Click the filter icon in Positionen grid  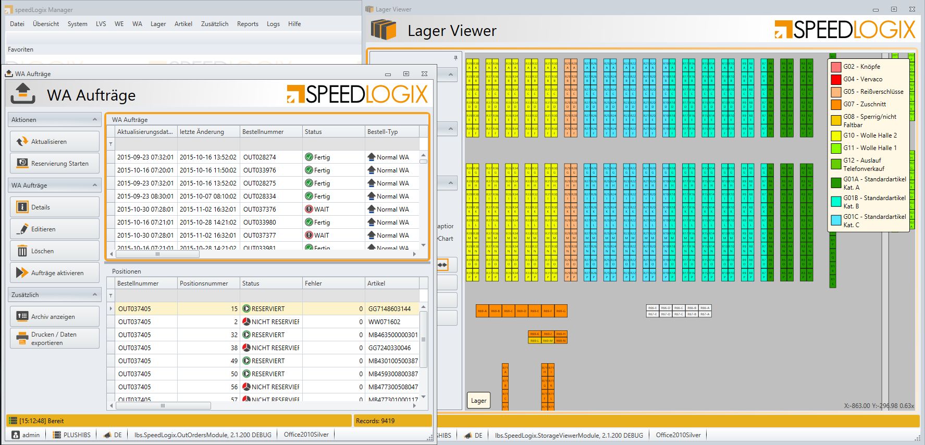point(110,295)
